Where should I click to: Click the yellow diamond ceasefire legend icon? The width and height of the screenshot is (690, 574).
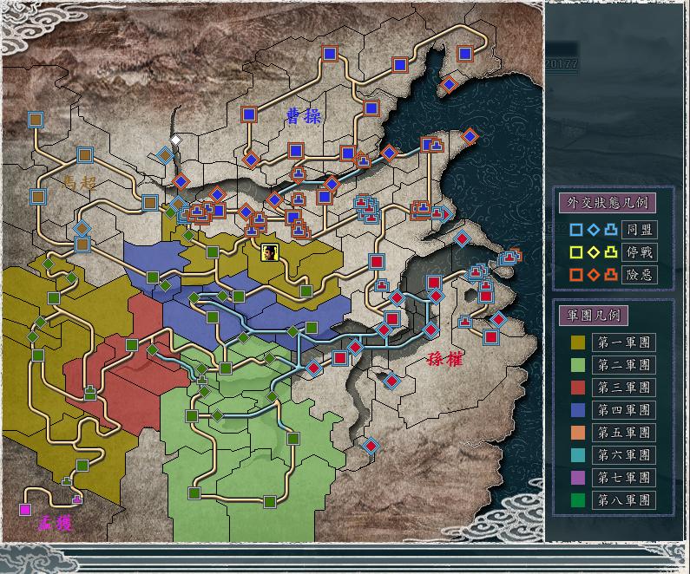point(594,252)
